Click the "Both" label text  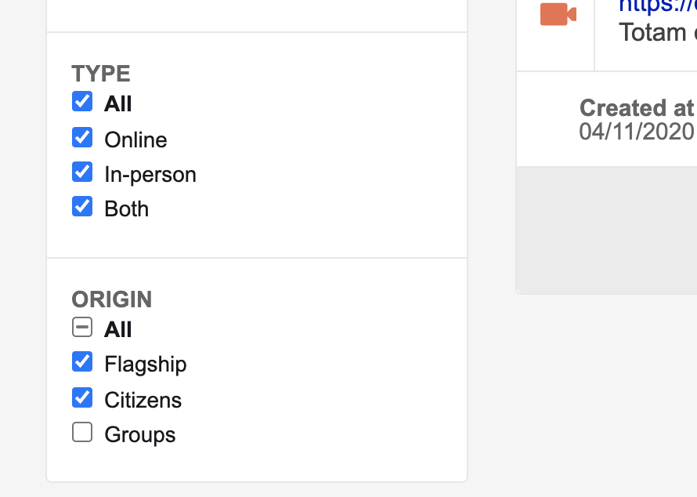point(126,209)
